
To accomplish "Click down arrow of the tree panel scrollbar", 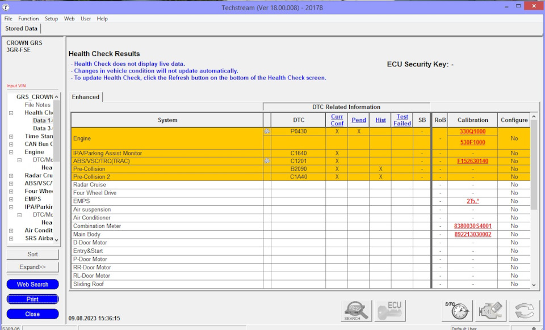I will point(57,240).
